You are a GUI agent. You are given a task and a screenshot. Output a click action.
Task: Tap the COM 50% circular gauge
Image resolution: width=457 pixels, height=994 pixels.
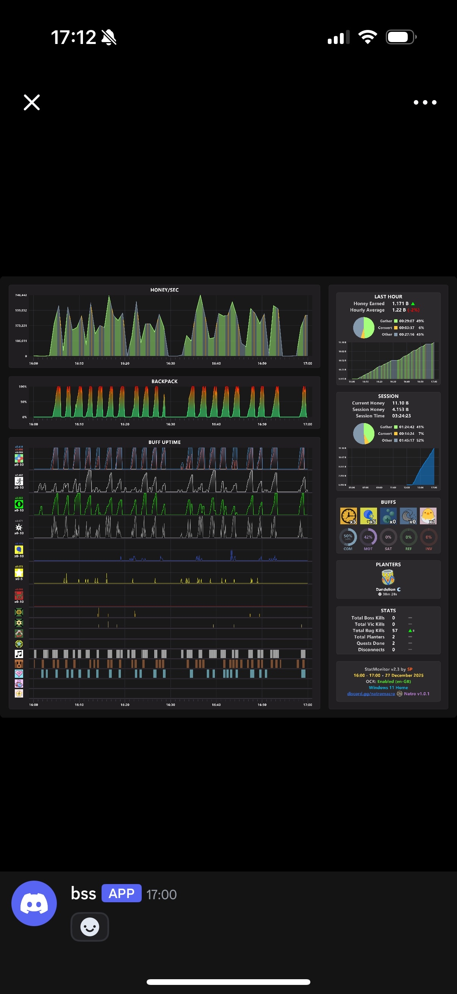click(x=348, y=537)
